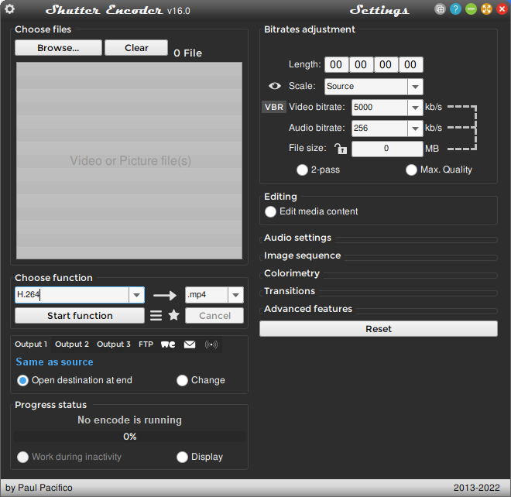Open the email envelope tab icon

pyautogui.click(x=190, y=344)
